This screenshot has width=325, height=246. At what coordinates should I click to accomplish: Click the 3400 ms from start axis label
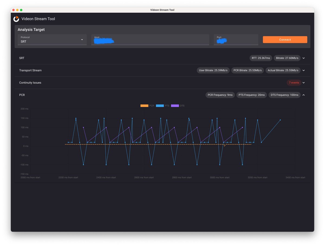295,177
